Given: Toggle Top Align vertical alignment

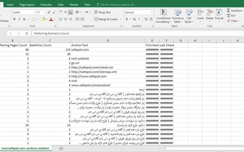Looking at the screenshot, I should point(61,12).
